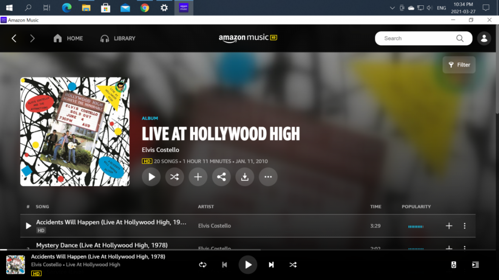Screen dimensions: 499x280
Task: Click the Live At Hollywood High album cover
Action: 75,131
